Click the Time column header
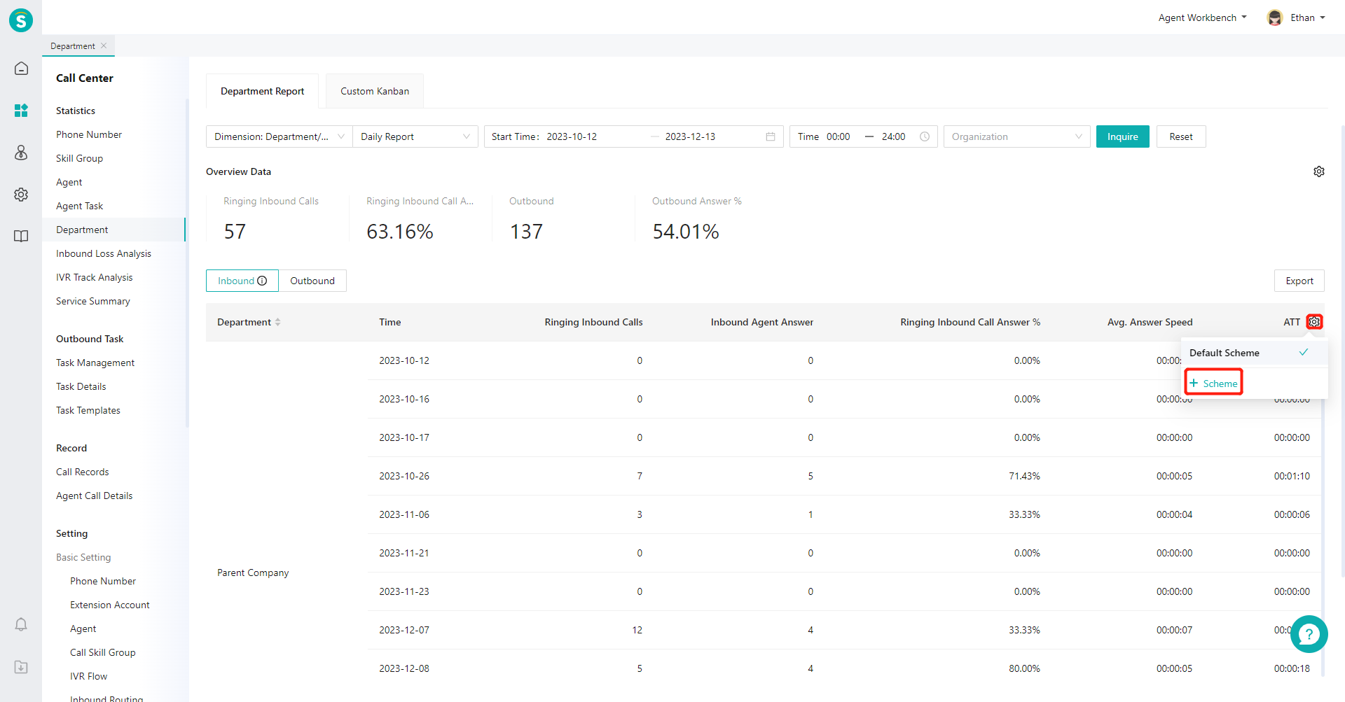 [390, 322]
